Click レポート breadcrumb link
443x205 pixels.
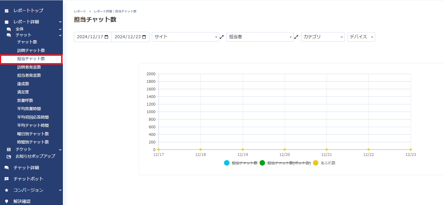tap(80, 11)
